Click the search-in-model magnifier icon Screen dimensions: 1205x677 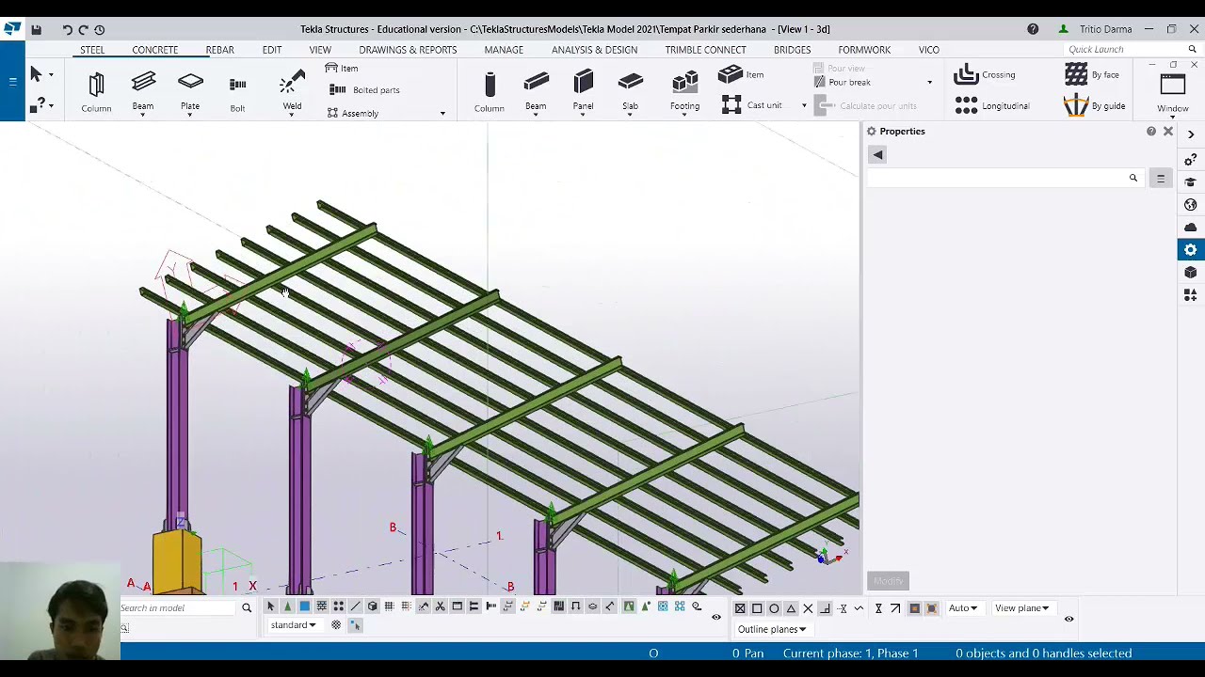click(247, 608)
